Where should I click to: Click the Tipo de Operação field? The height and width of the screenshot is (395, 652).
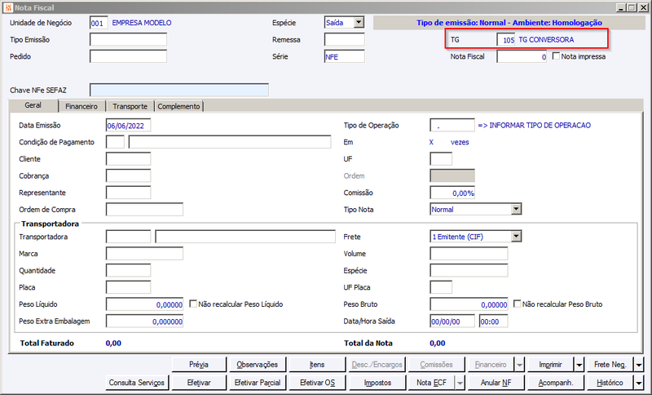(452, 126)
